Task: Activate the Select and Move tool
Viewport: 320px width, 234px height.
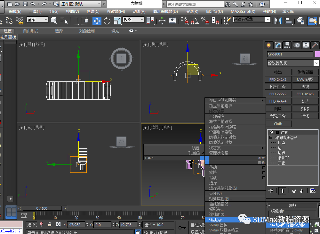Action: click(x=97, y=21)
